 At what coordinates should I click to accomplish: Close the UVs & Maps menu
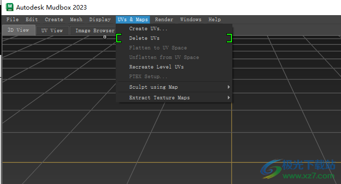[x=133, y=20]
